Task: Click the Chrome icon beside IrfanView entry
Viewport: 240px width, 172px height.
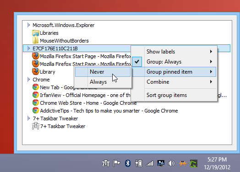Action: pyautogui.click(x=36, y=95)
